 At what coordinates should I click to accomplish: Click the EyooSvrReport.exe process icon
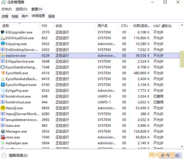(3, 85)
